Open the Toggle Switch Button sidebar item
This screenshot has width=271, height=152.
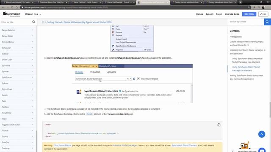17,125
